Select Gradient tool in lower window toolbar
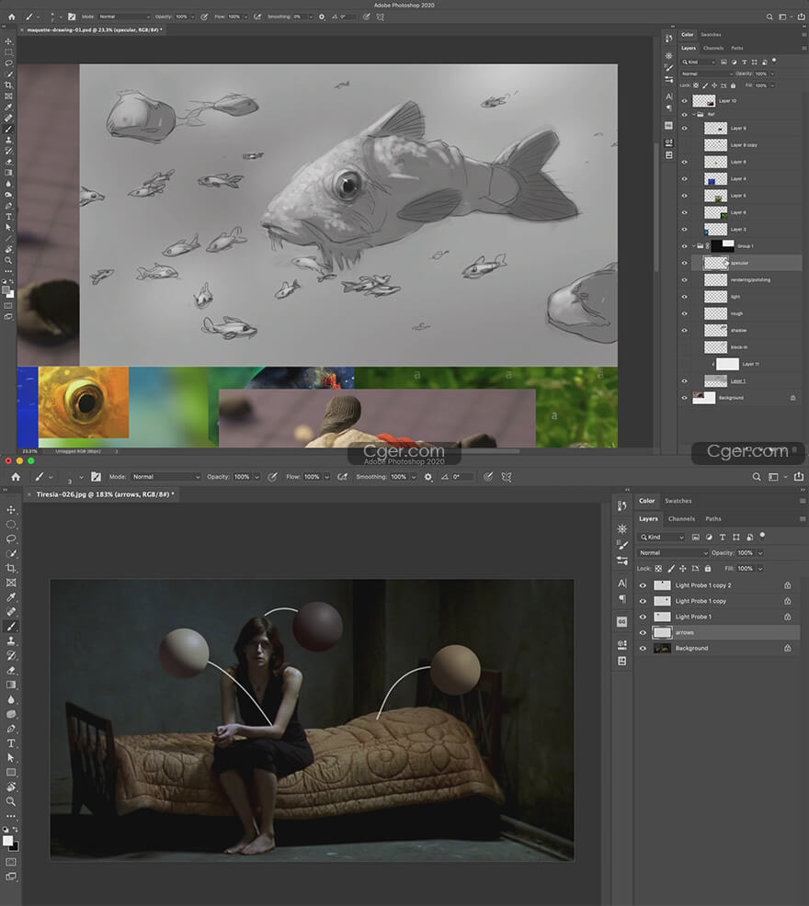 [x=11, y=685]
